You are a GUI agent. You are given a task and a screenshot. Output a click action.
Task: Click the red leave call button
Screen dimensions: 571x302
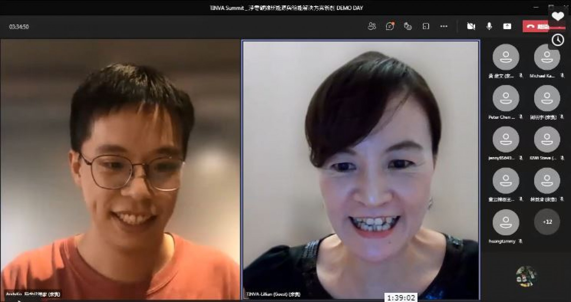[535, 26]
